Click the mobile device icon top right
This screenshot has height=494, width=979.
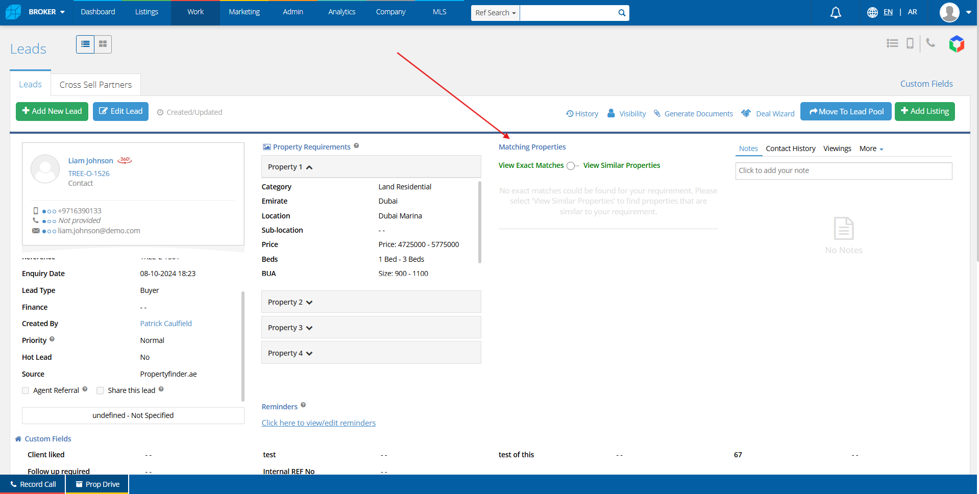[910, 43]
